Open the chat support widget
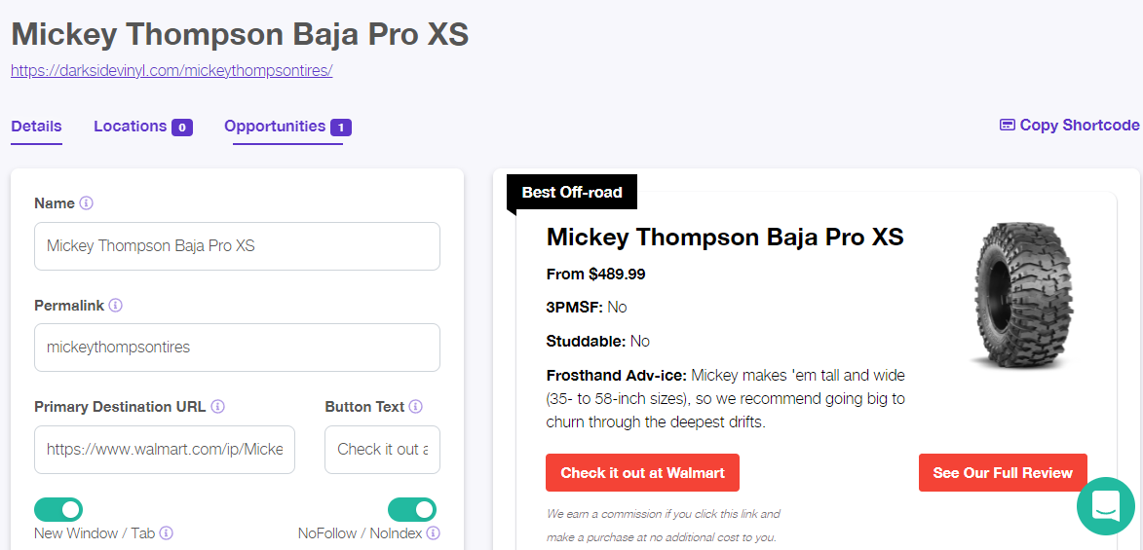 (x=1106, y=505)
